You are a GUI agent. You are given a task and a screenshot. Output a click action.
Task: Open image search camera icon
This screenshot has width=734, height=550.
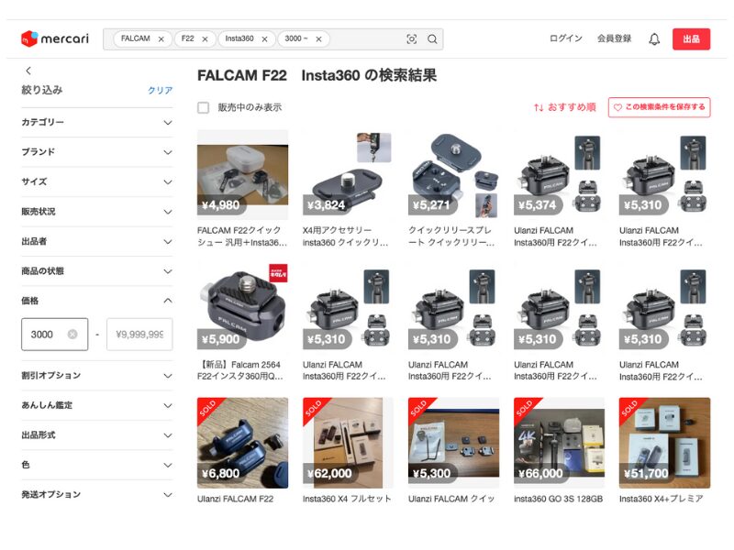[x=411, y=39]
